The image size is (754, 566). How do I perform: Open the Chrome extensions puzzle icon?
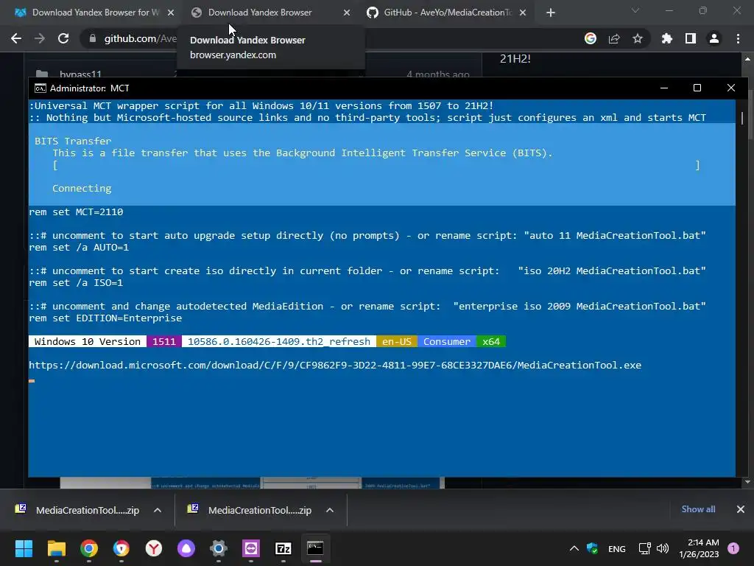coord(667,38)
